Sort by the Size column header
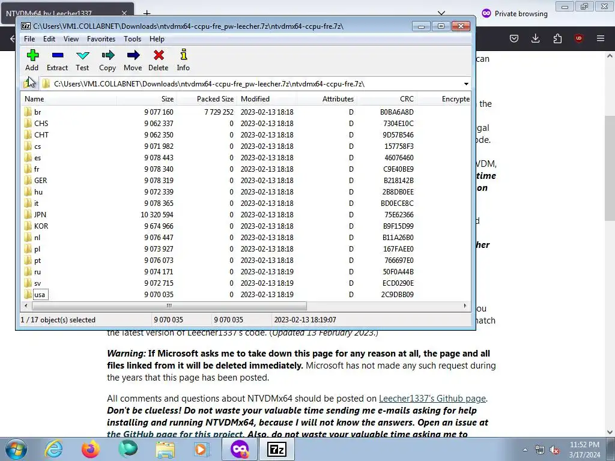This screenshot has width=615, height=461. tap(147, 99)
